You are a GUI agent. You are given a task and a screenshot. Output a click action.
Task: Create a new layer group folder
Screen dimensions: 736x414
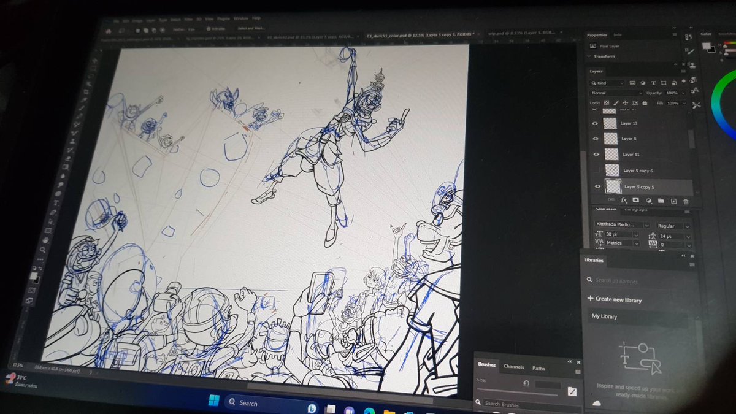(x=661, y=201)
